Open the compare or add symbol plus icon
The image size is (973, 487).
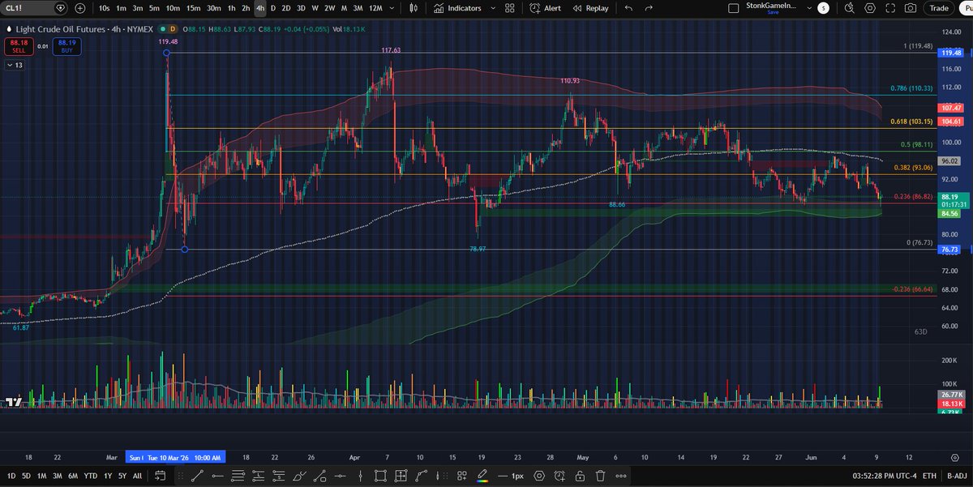[x=79, y=8]
